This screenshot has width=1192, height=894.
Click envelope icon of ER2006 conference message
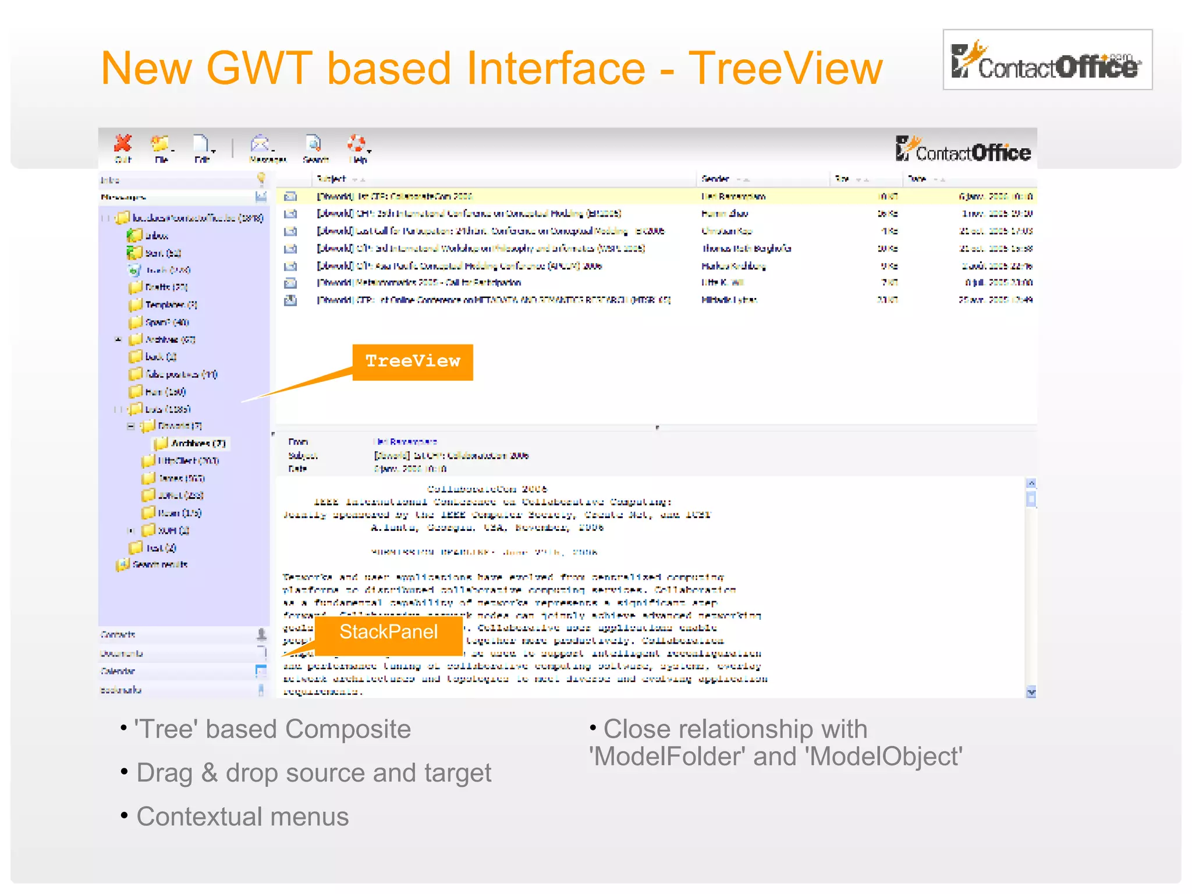click(290, 214)
